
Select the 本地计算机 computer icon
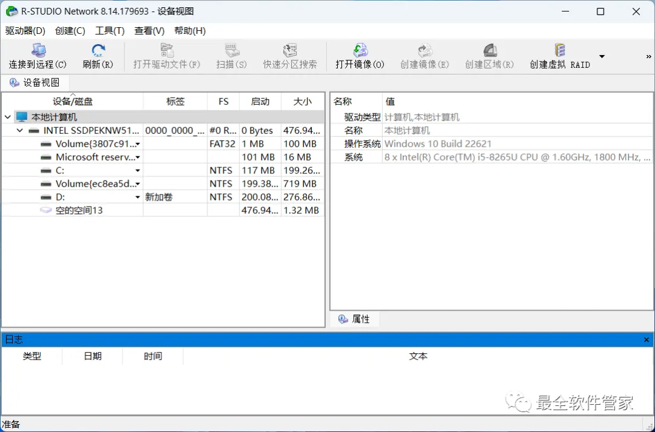[22, 118]
